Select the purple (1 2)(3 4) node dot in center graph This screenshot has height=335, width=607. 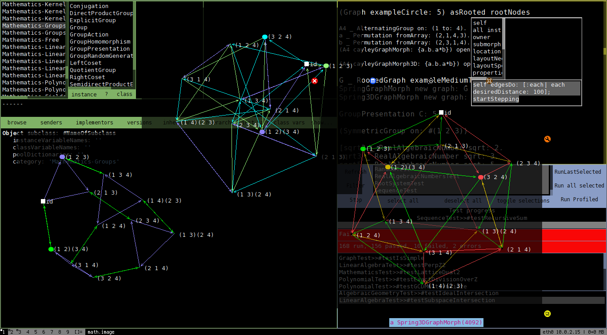[262, 132]
